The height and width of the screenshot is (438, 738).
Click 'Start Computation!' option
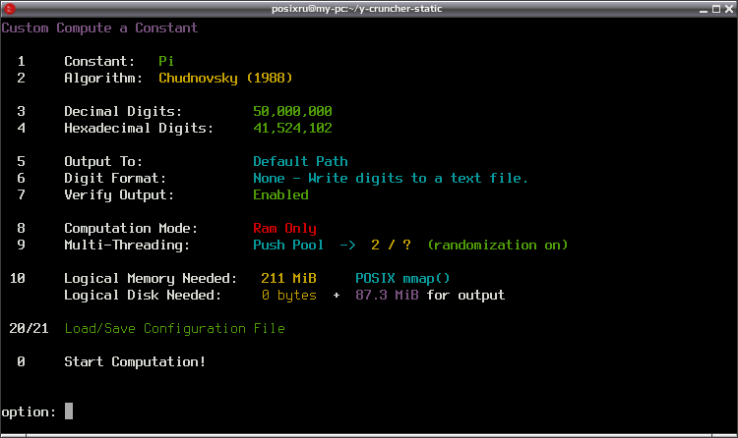coord(135,362)
